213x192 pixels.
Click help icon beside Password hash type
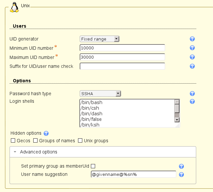point(193,94)
